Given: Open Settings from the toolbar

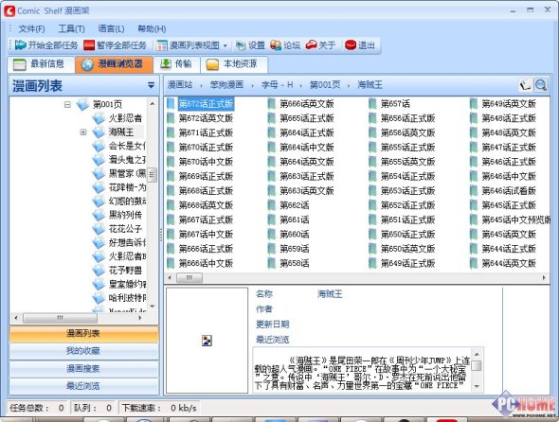Looking at the screenshot, I should pyautogui.click(x=250, y=45).
